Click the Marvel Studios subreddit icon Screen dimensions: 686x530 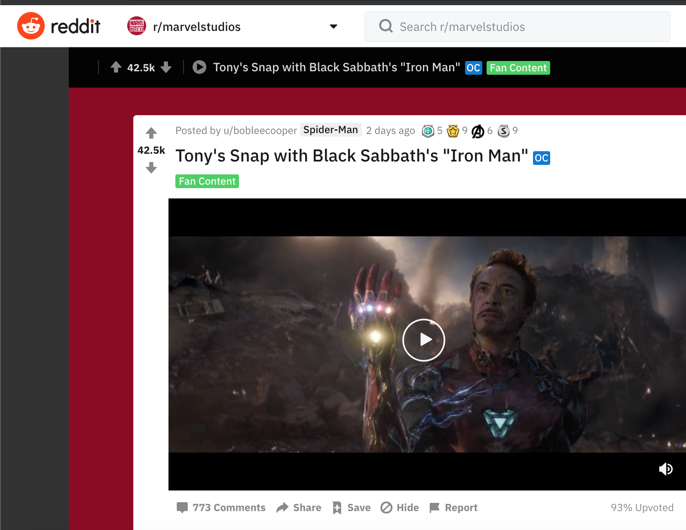pyautogui.click(x=137, y=26)
